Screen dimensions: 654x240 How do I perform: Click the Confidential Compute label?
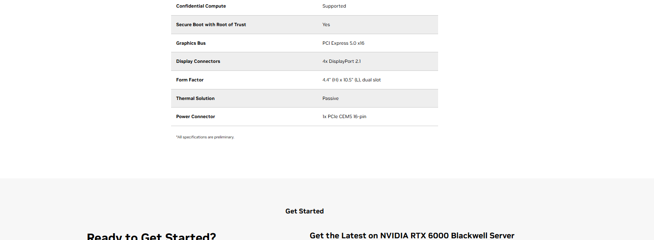click(201, 6)
